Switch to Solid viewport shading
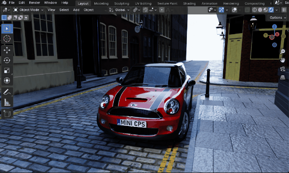289x173 pixels. coord(260,10)
